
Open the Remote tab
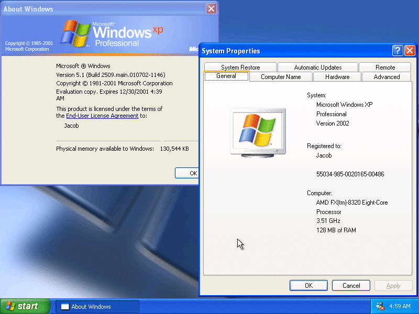(385, 68)
